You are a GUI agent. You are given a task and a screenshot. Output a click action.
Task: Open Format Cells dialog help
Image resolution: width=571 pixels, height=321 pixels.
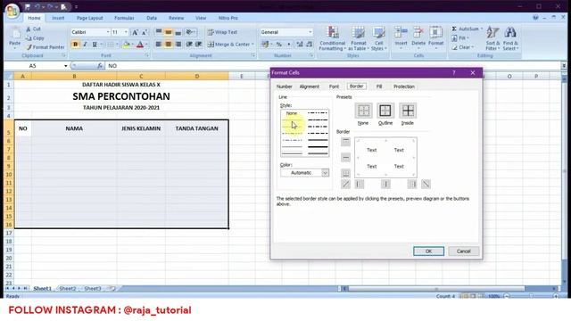pos(454,73)
